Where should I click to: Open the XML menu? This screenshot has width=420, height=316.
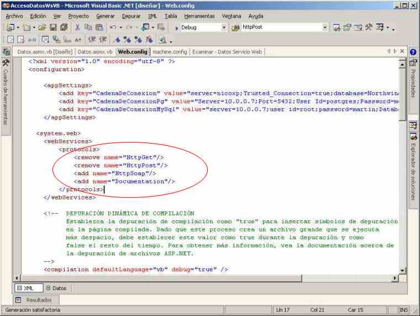[153, 16]
